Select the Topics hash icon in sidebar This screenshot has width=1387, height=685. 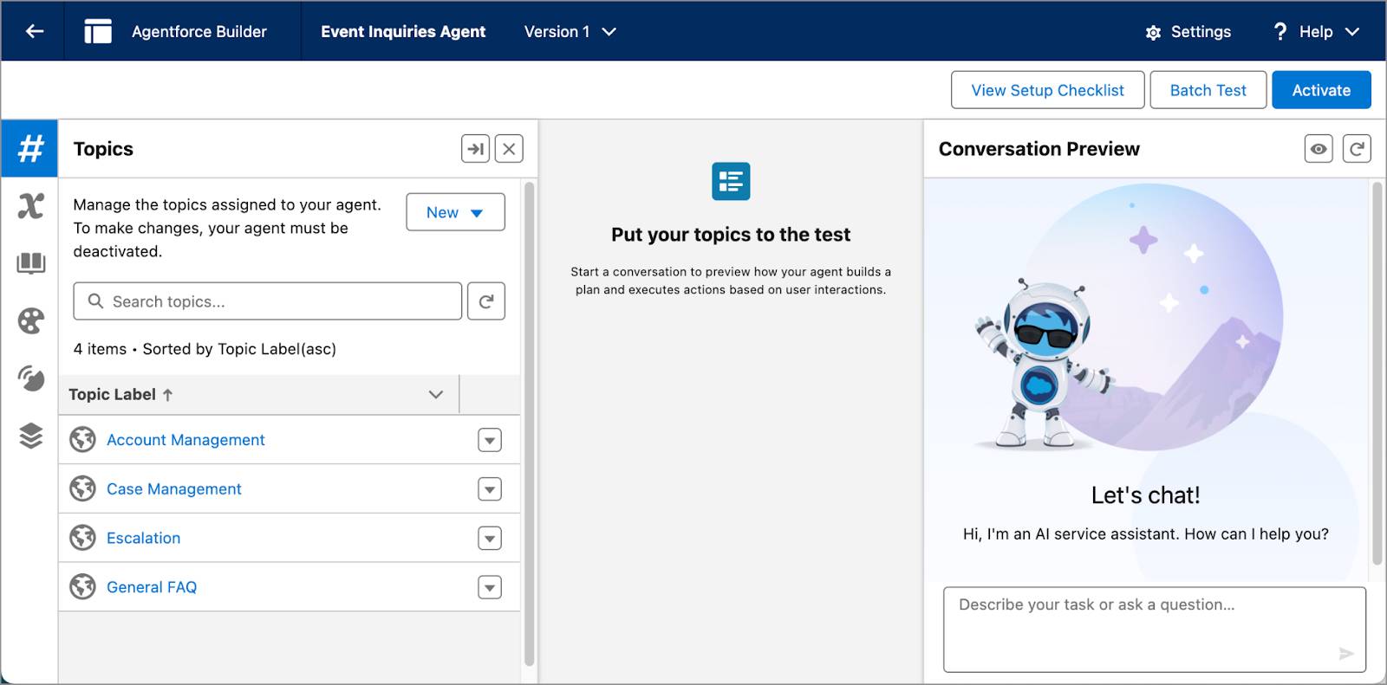(x=30, y=148)
